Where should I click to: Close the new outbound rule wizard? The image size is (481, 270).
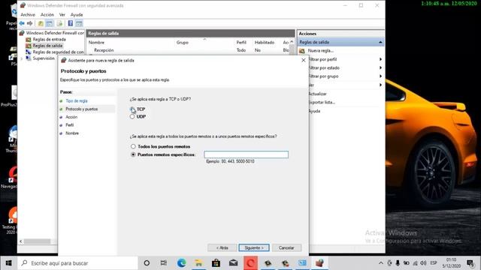click(x=304, y=60)
